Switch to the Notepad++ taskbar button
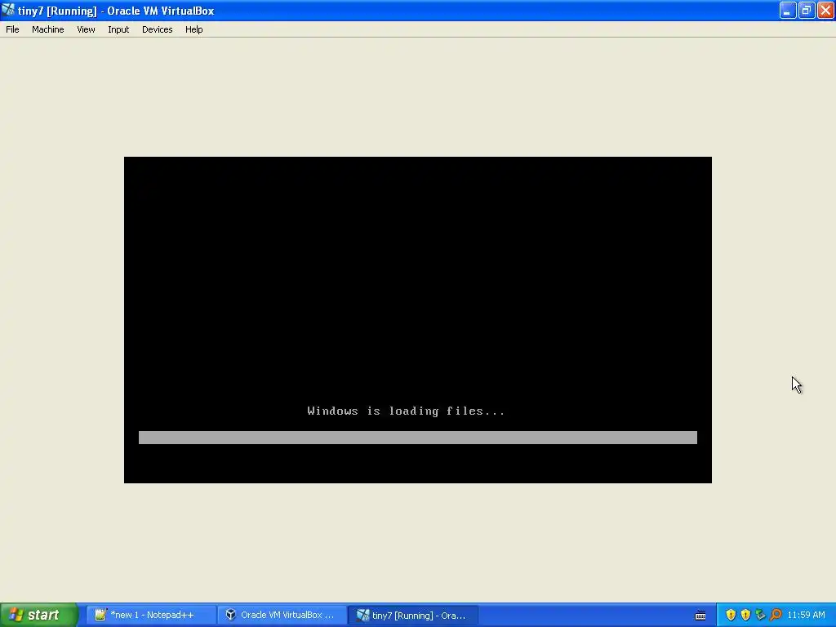The height and width of the screenshot is (627, 836). coord(151,615)
